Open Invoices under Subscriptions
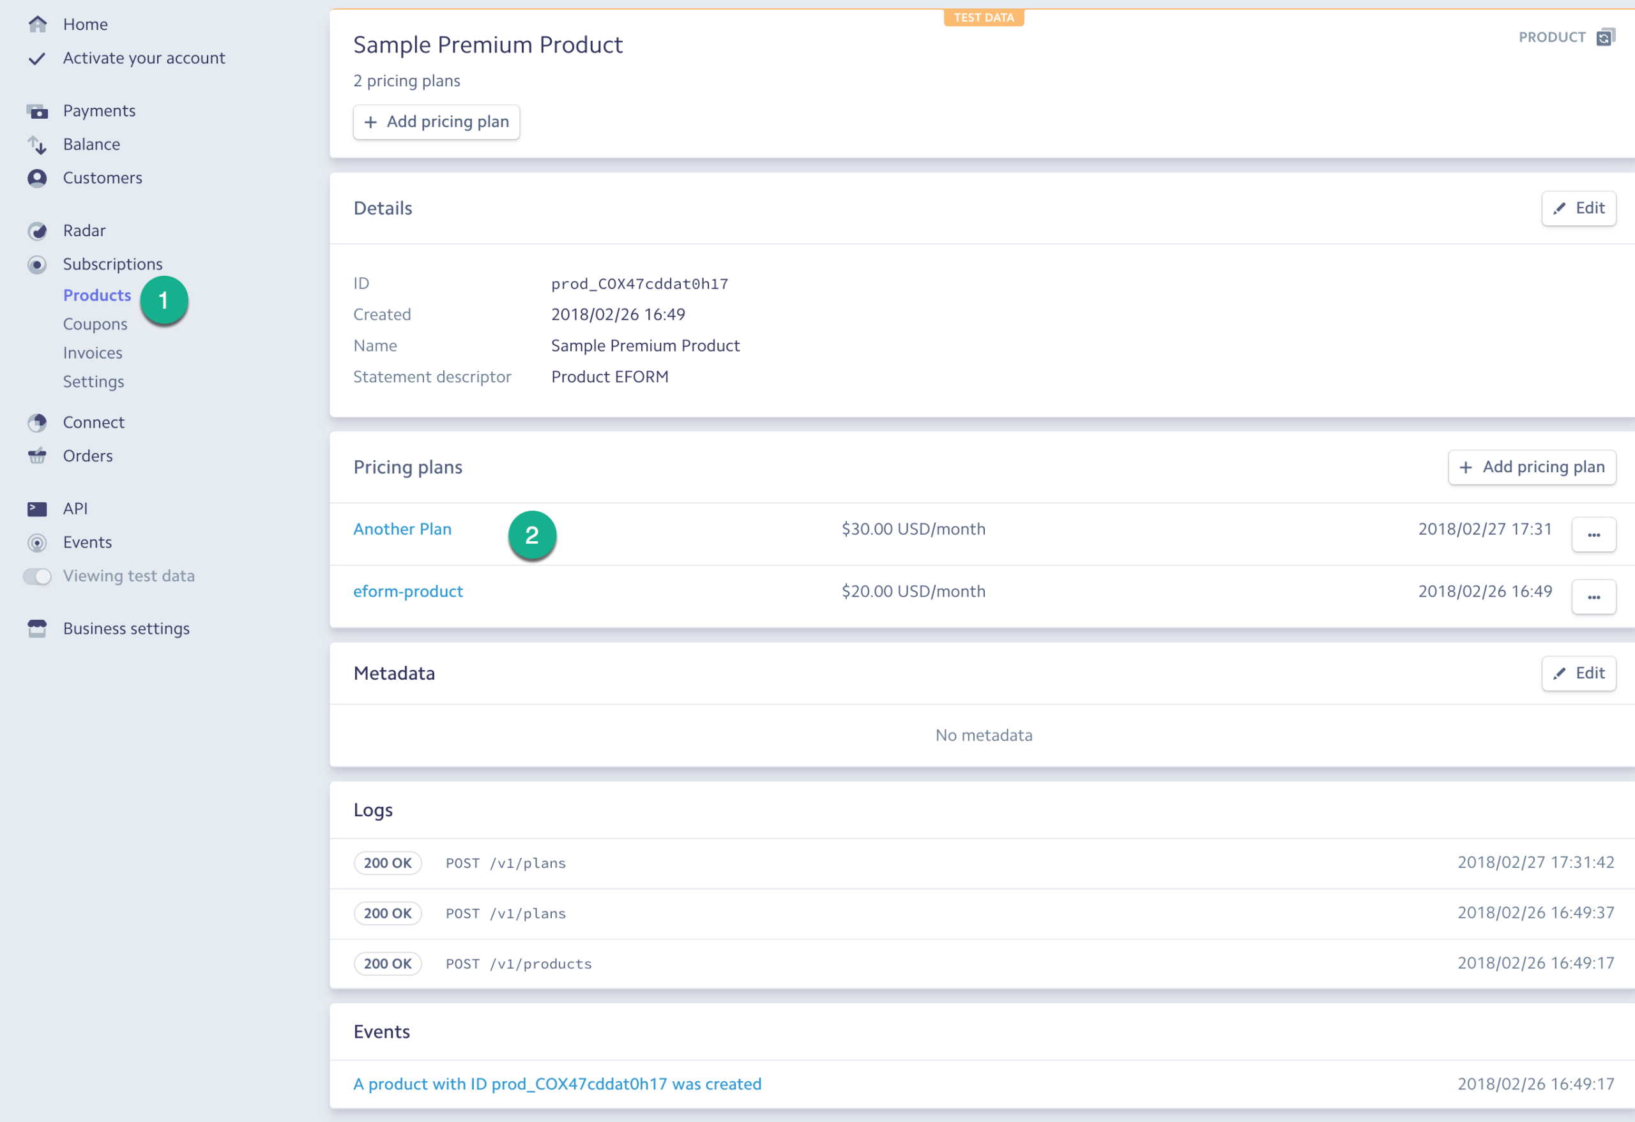The height and width of the screenshot is (1122, 1635). point(92,353)
